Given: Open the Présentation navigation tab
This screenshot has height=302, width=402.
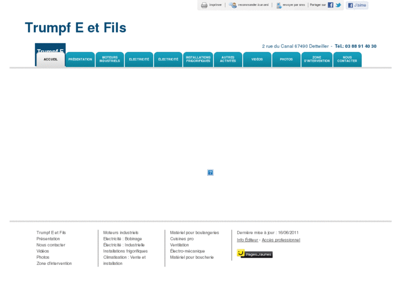Looking at the screenshot, I should pyautogui.click(x=80, y=59).
